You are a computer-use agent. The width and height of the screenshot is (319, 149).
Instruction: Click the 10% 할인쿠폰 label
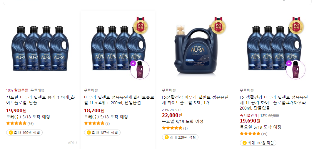[17, 90]
